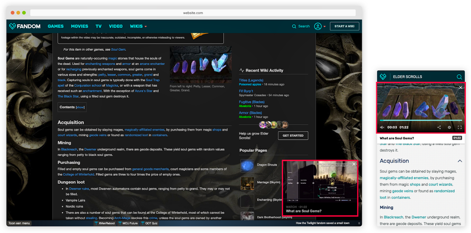The width and height of the screenshot is (471, 233).
Task: Close the mobile video player with X
Action: (460, 87)
